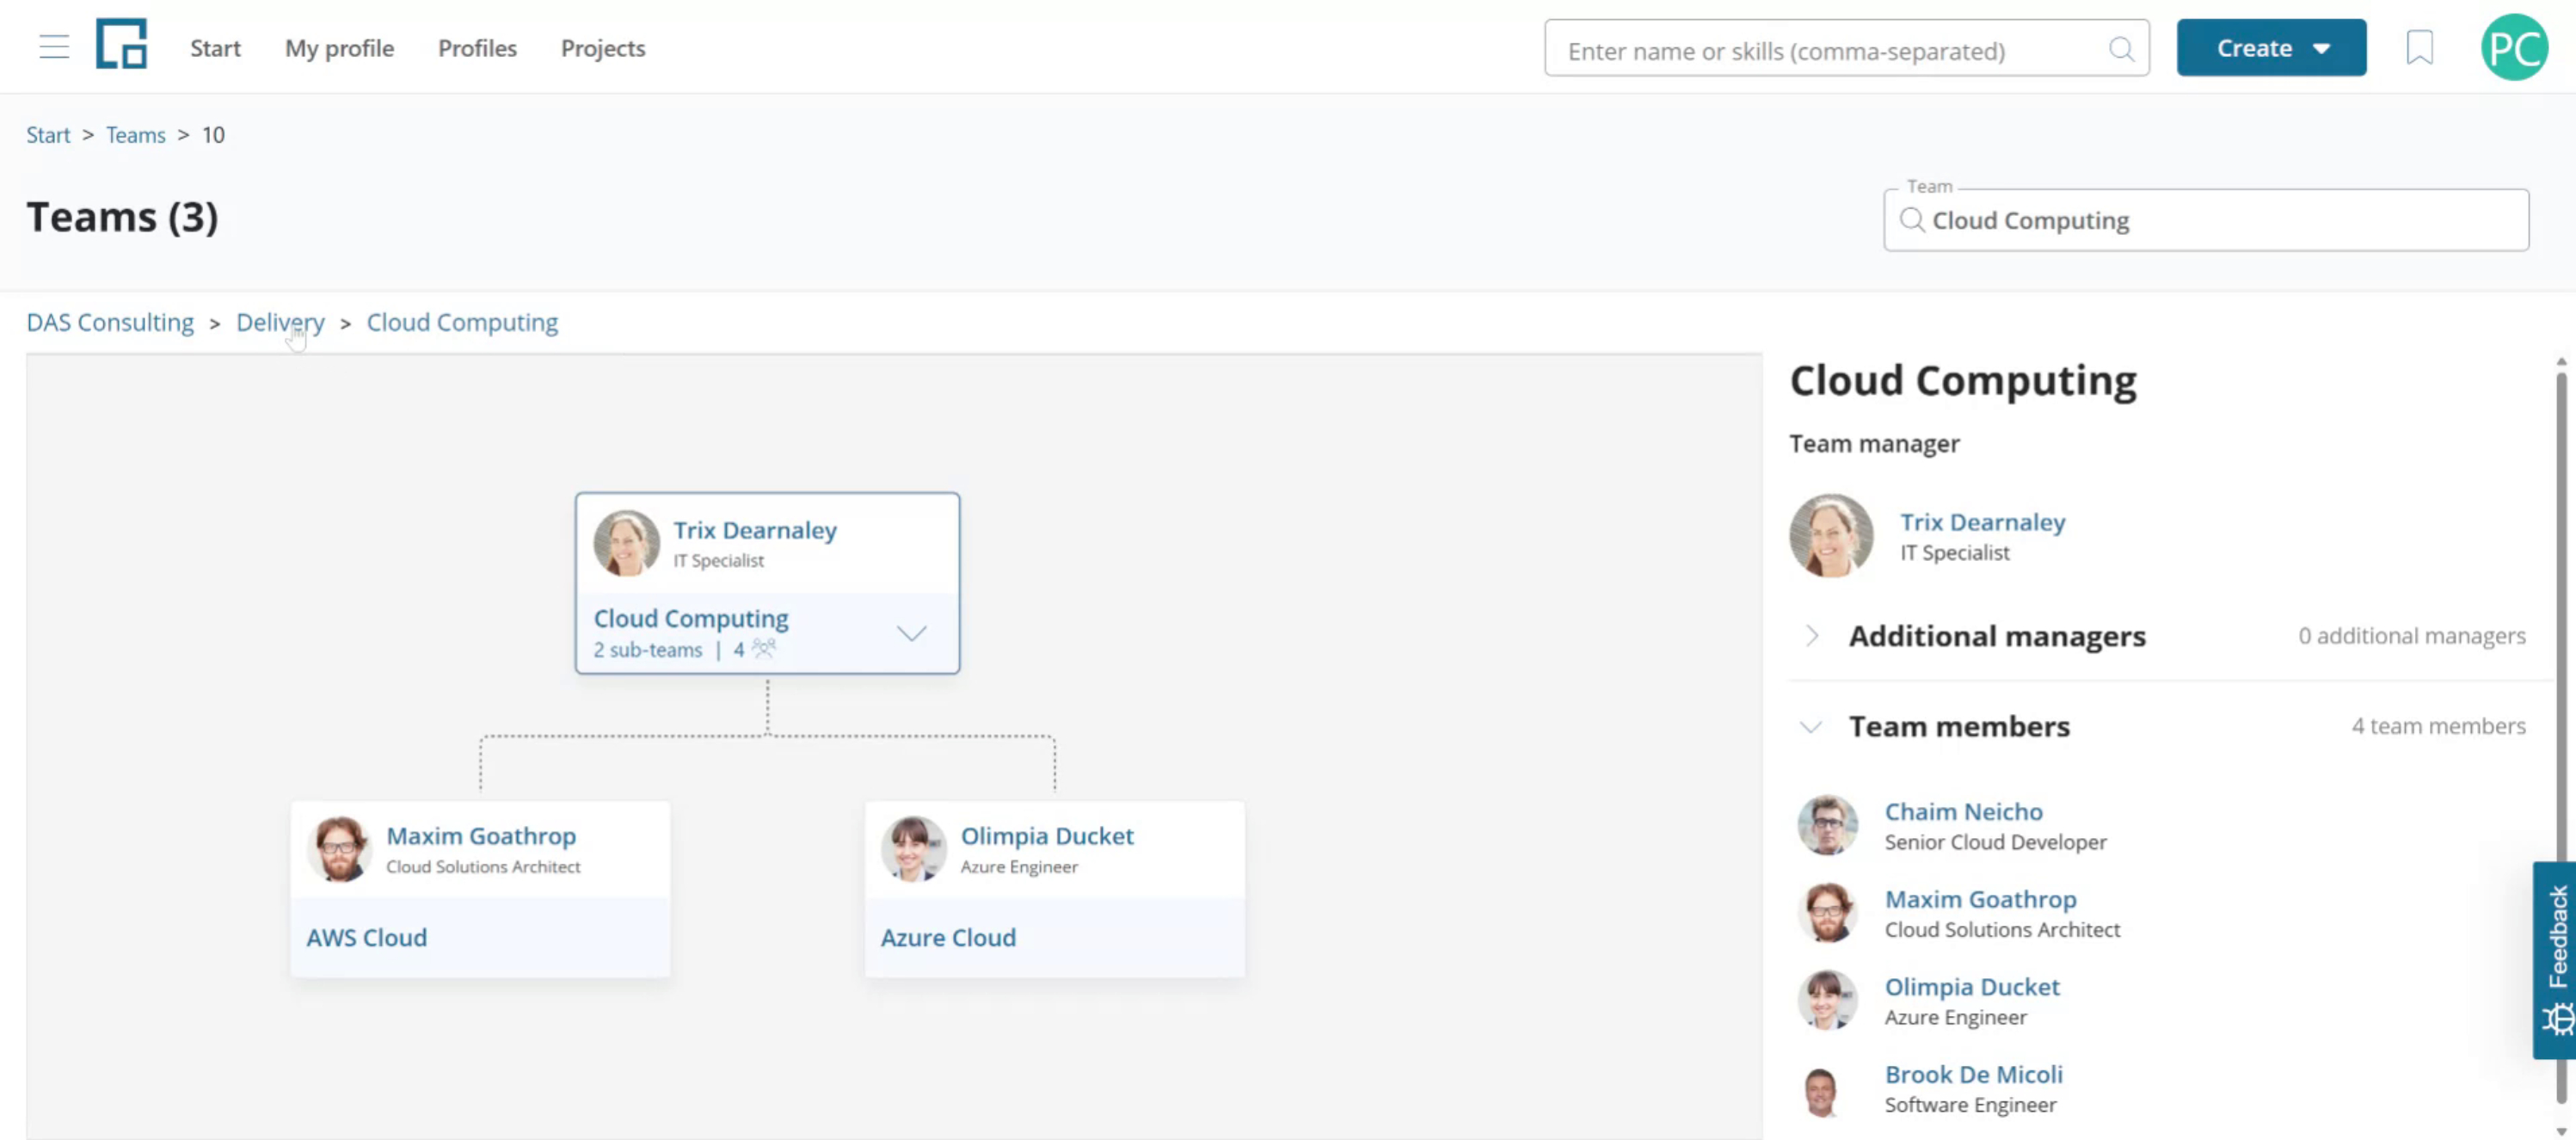Open the bookmarks icon
Screen dimensions: 2576x1140
2419,47
